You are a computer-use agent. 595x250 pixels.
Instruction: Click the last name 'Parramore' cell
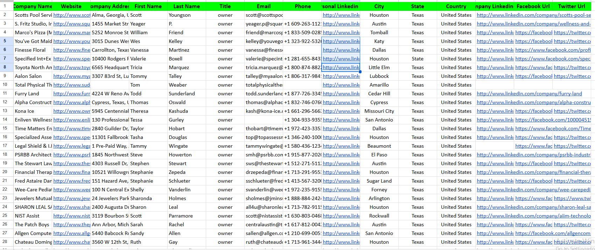187,216
